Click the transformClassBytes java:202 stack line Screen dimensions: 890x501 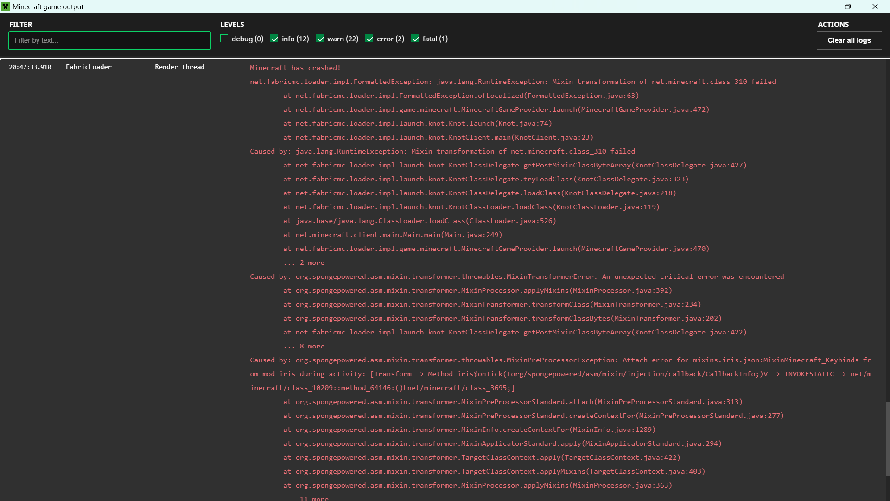[502, 318]
